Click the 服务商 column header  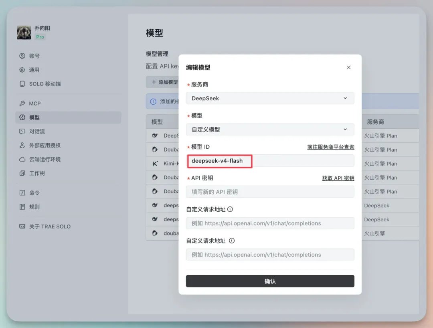click(x=375, y=122)
